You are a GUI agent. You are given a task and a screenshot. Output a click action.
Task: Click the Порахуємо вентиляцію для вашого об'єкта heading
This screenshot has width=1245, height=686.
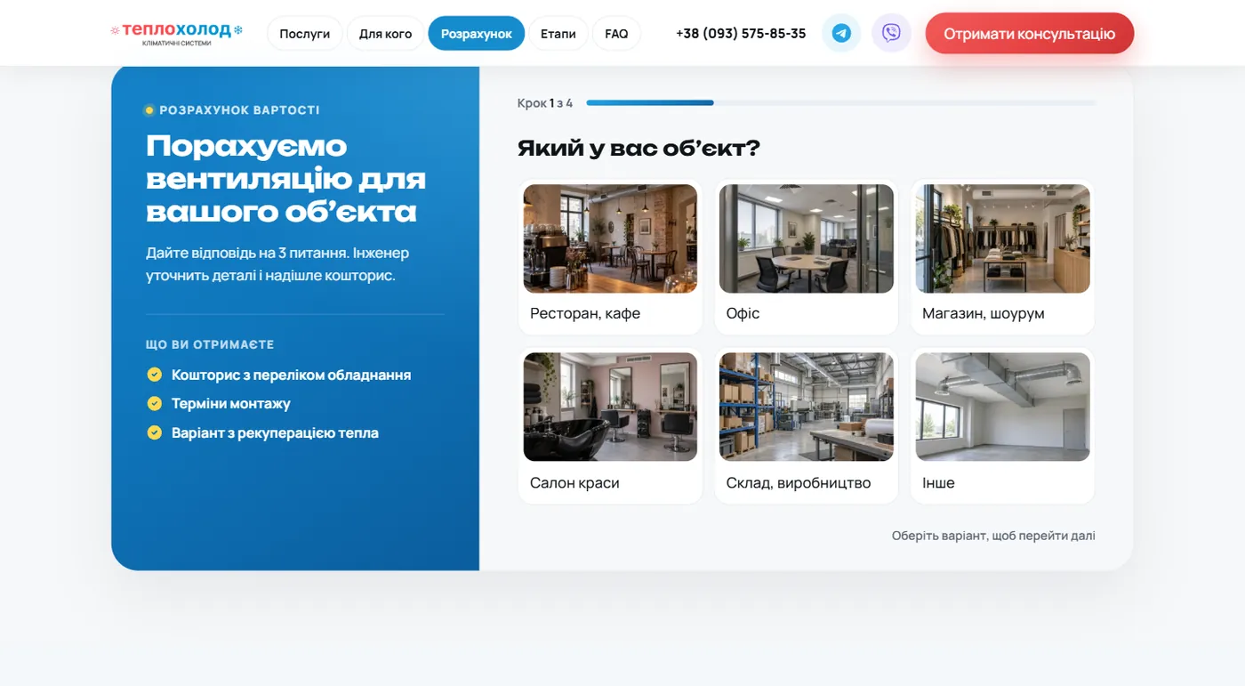(x=285, y=178)
